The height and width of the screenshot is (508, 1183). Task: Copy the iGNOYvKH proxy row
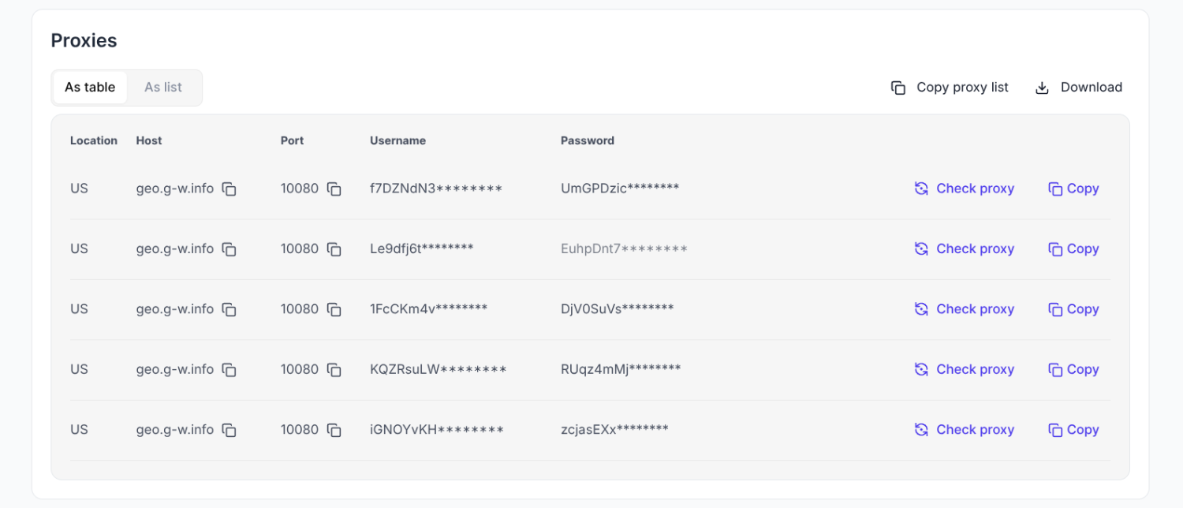1073,430
